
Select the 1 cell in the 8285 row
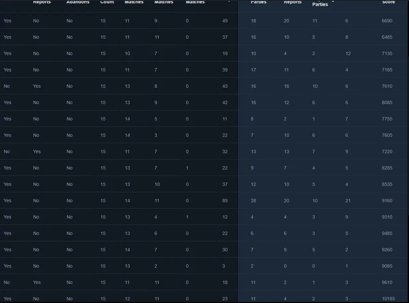click(x=187, y=168)
